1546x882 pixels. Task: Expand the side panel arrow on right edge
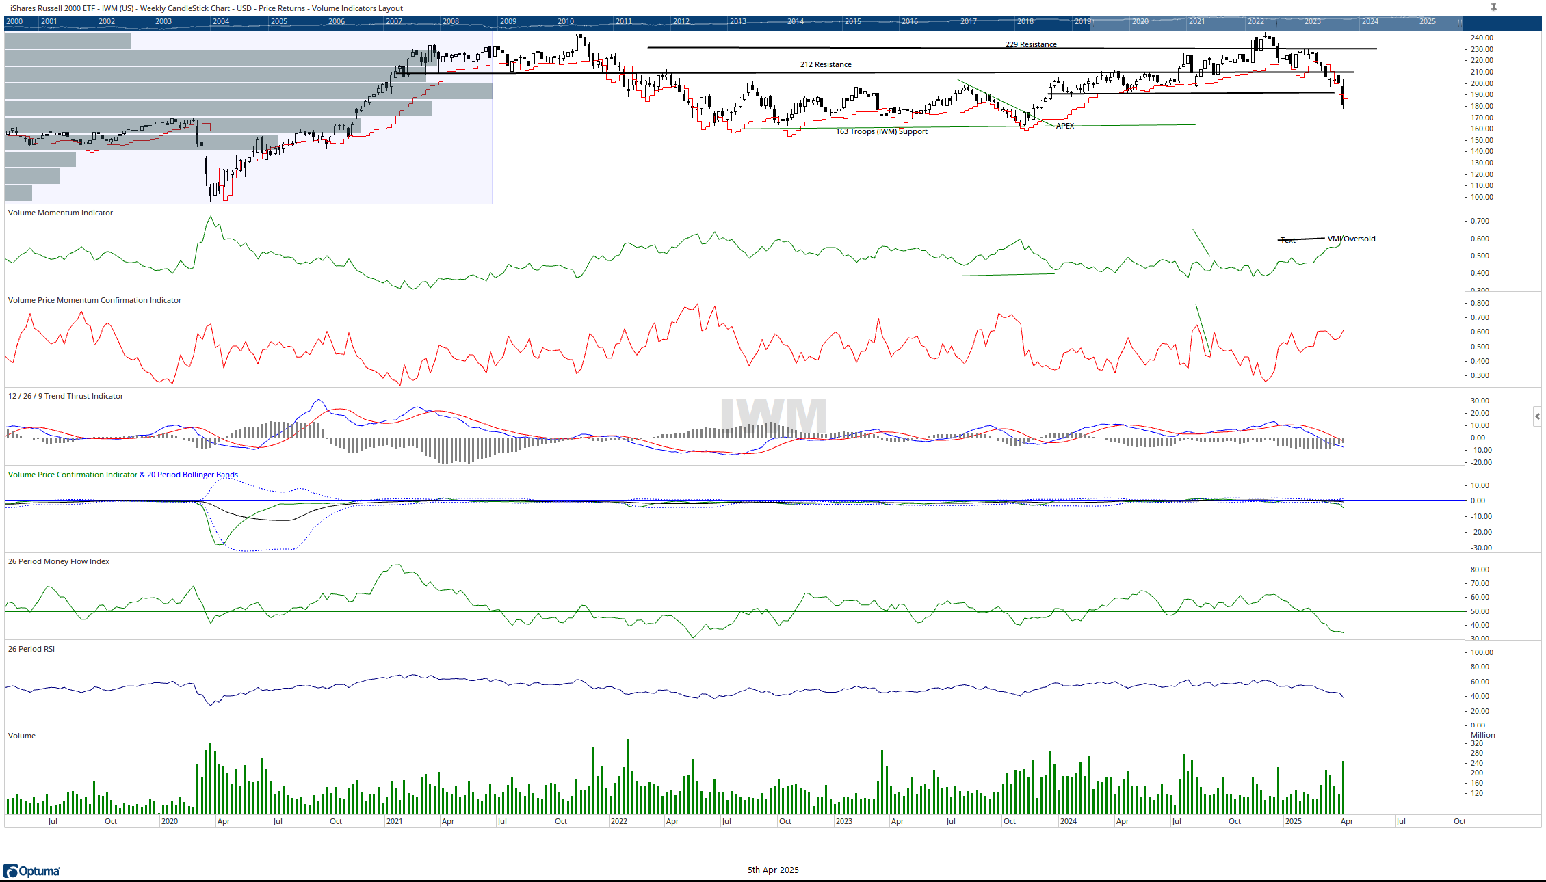(x=1537, y=416)
